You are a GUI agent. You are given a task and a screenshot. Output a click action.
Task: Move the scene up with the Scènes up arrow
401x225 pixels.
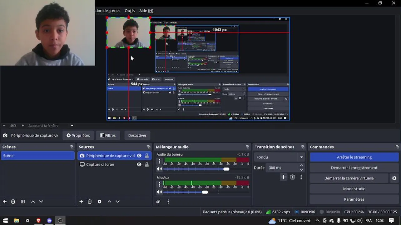pos(33,202)
